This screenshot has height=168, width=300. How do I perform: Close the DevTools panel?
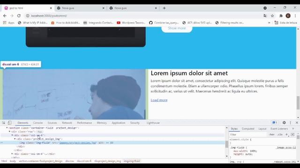(297, 123)
